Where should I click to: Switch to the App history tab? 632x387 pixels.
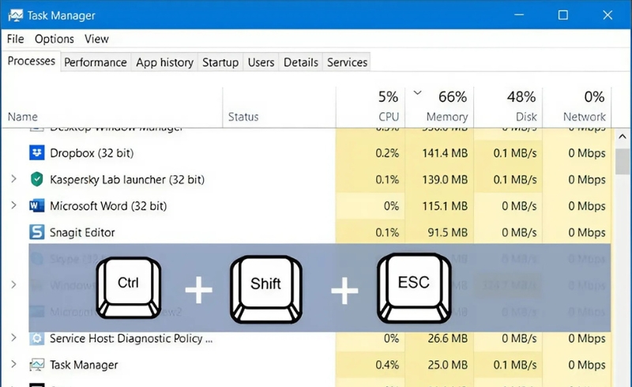[164, 62]
